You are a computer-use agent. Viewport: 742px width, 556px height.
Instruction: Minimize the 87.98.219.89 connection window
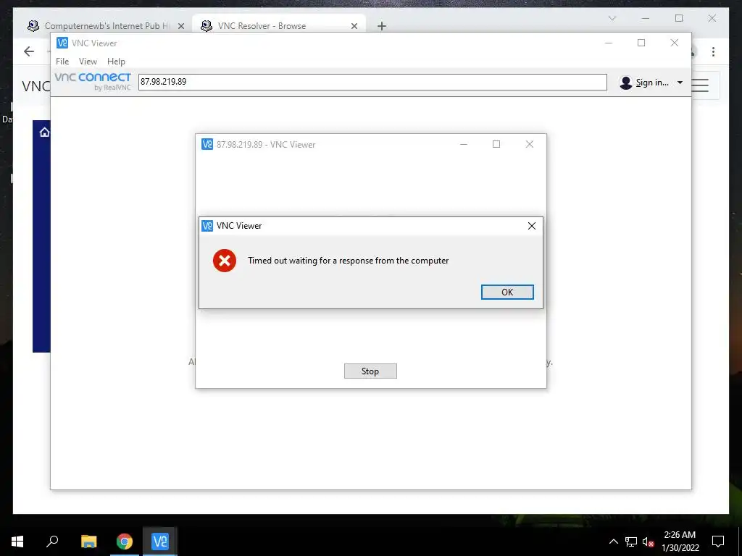(464, 144)
